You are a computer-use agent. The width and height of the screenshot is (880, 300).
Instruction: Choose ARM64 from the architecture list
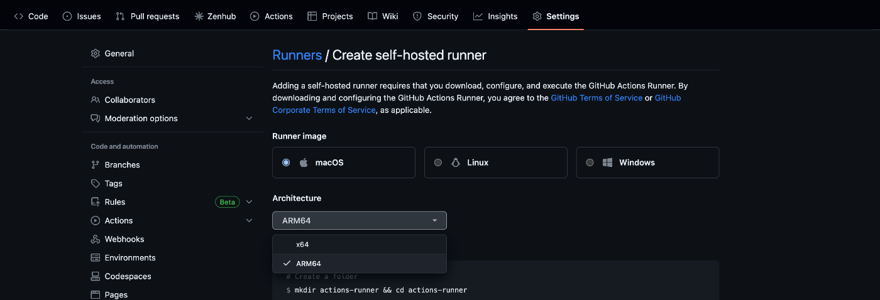(360, 263)
